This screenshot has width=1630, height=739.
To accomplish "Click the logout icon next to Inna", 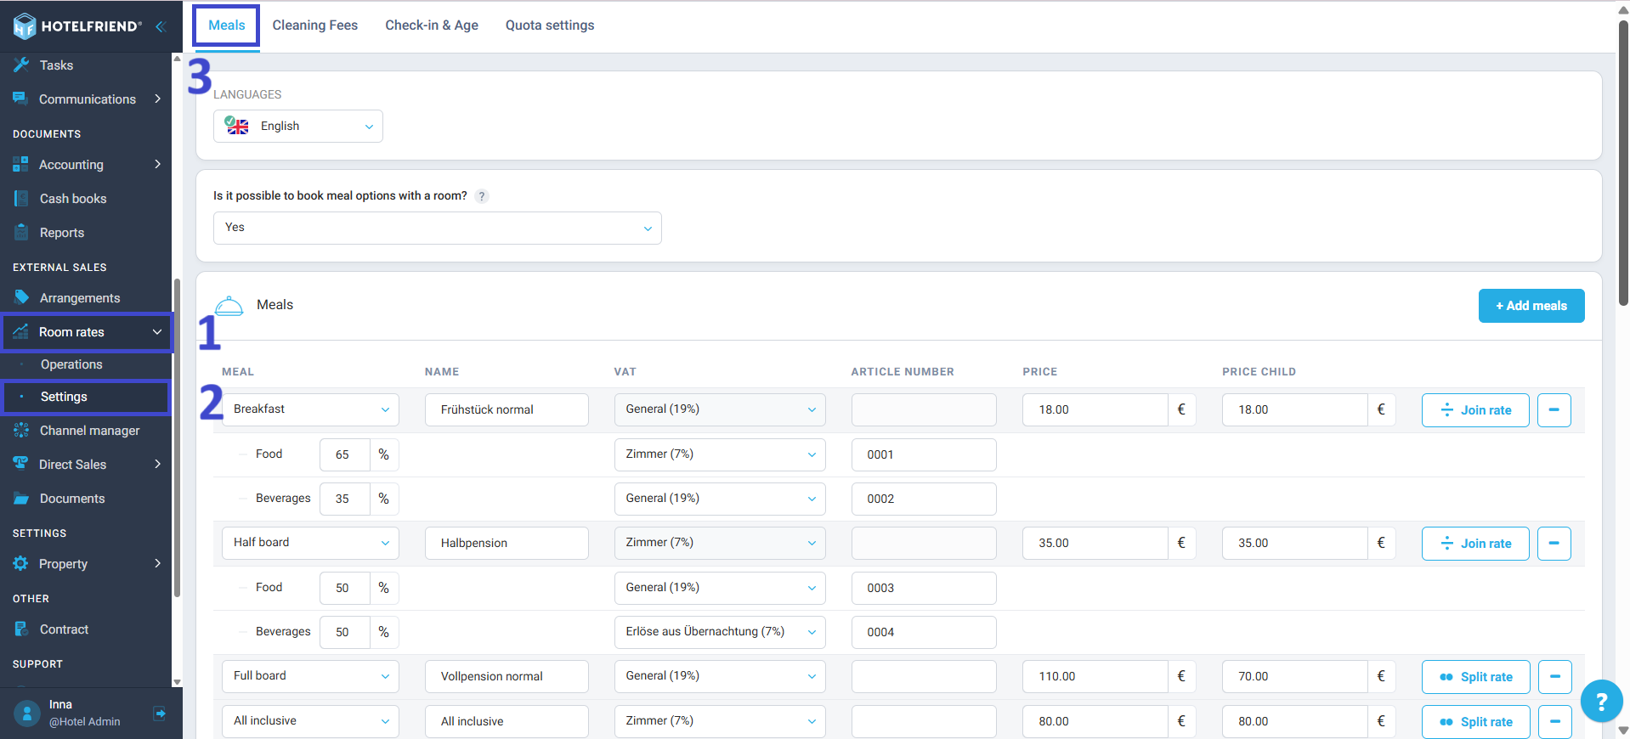I will coord(159,714).
